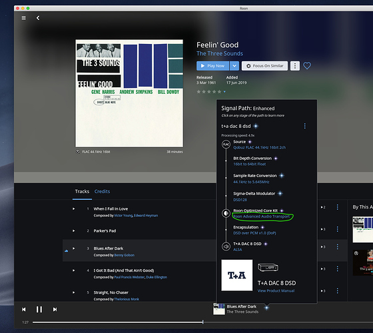This screenshot has width=373, height=333.
Task: Click signal path three-dot menu for t+a dac
Action: [305, 126]
